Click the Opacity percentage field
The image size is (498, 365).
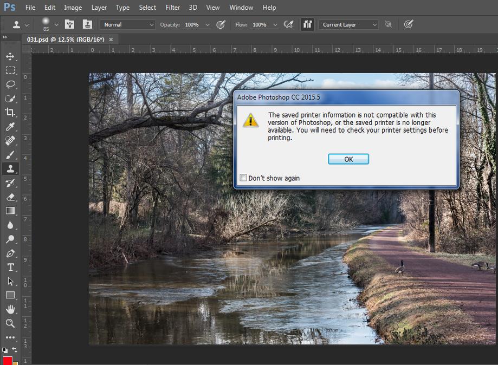point(192,24)
